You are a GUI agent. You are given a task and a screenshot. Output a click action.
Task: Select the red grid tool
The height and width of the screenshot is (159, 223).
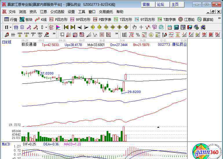tap(102, 35)
